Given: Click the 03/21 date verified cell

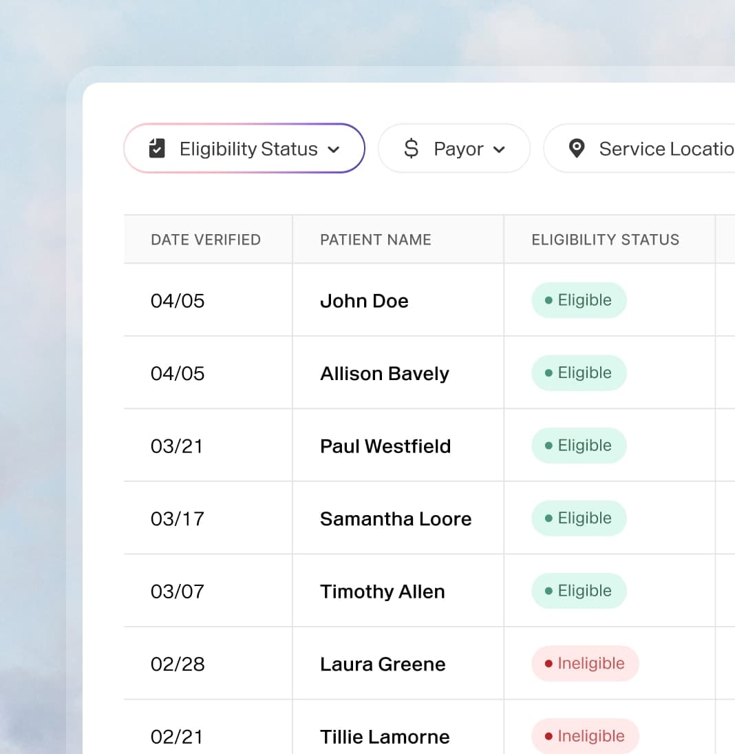Looking at the screenshot, I should pos(177,446).
